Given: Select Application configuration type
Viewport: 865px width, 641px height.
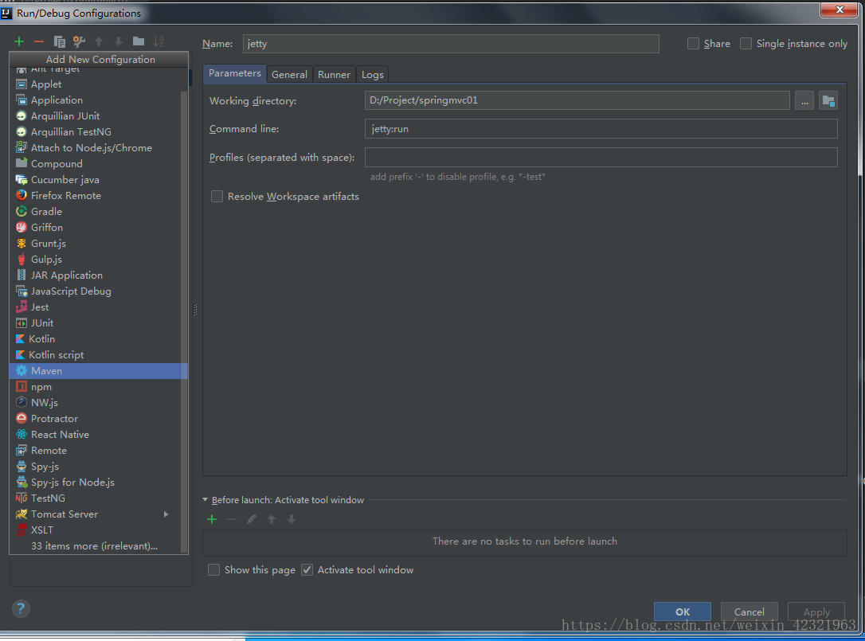Looking at the screenshot, I should (x=99, y=100).
